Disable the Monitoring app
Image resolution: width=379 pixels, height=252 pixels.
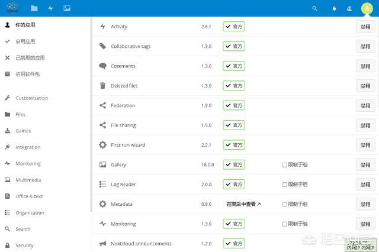click(365, 224)
